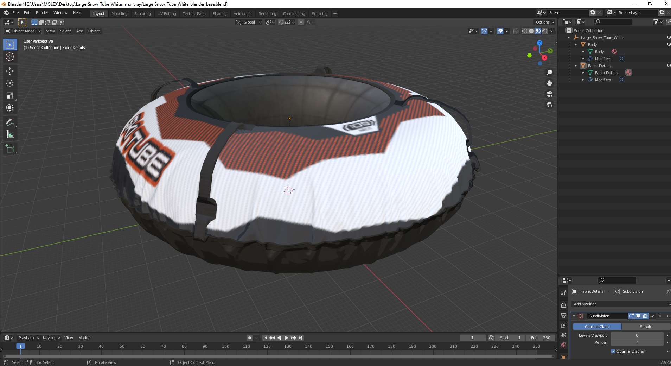The height and width of the screenshot is (366, 671).
Task: Open the World properties tab
Action: pyautogui.click(x=564, y=345)
